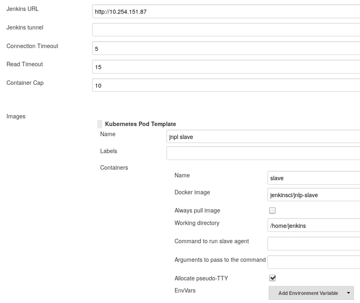Viewport: 360px width, 303px height.
Task: Click the Always pull image label
Action: pos(197,210)
